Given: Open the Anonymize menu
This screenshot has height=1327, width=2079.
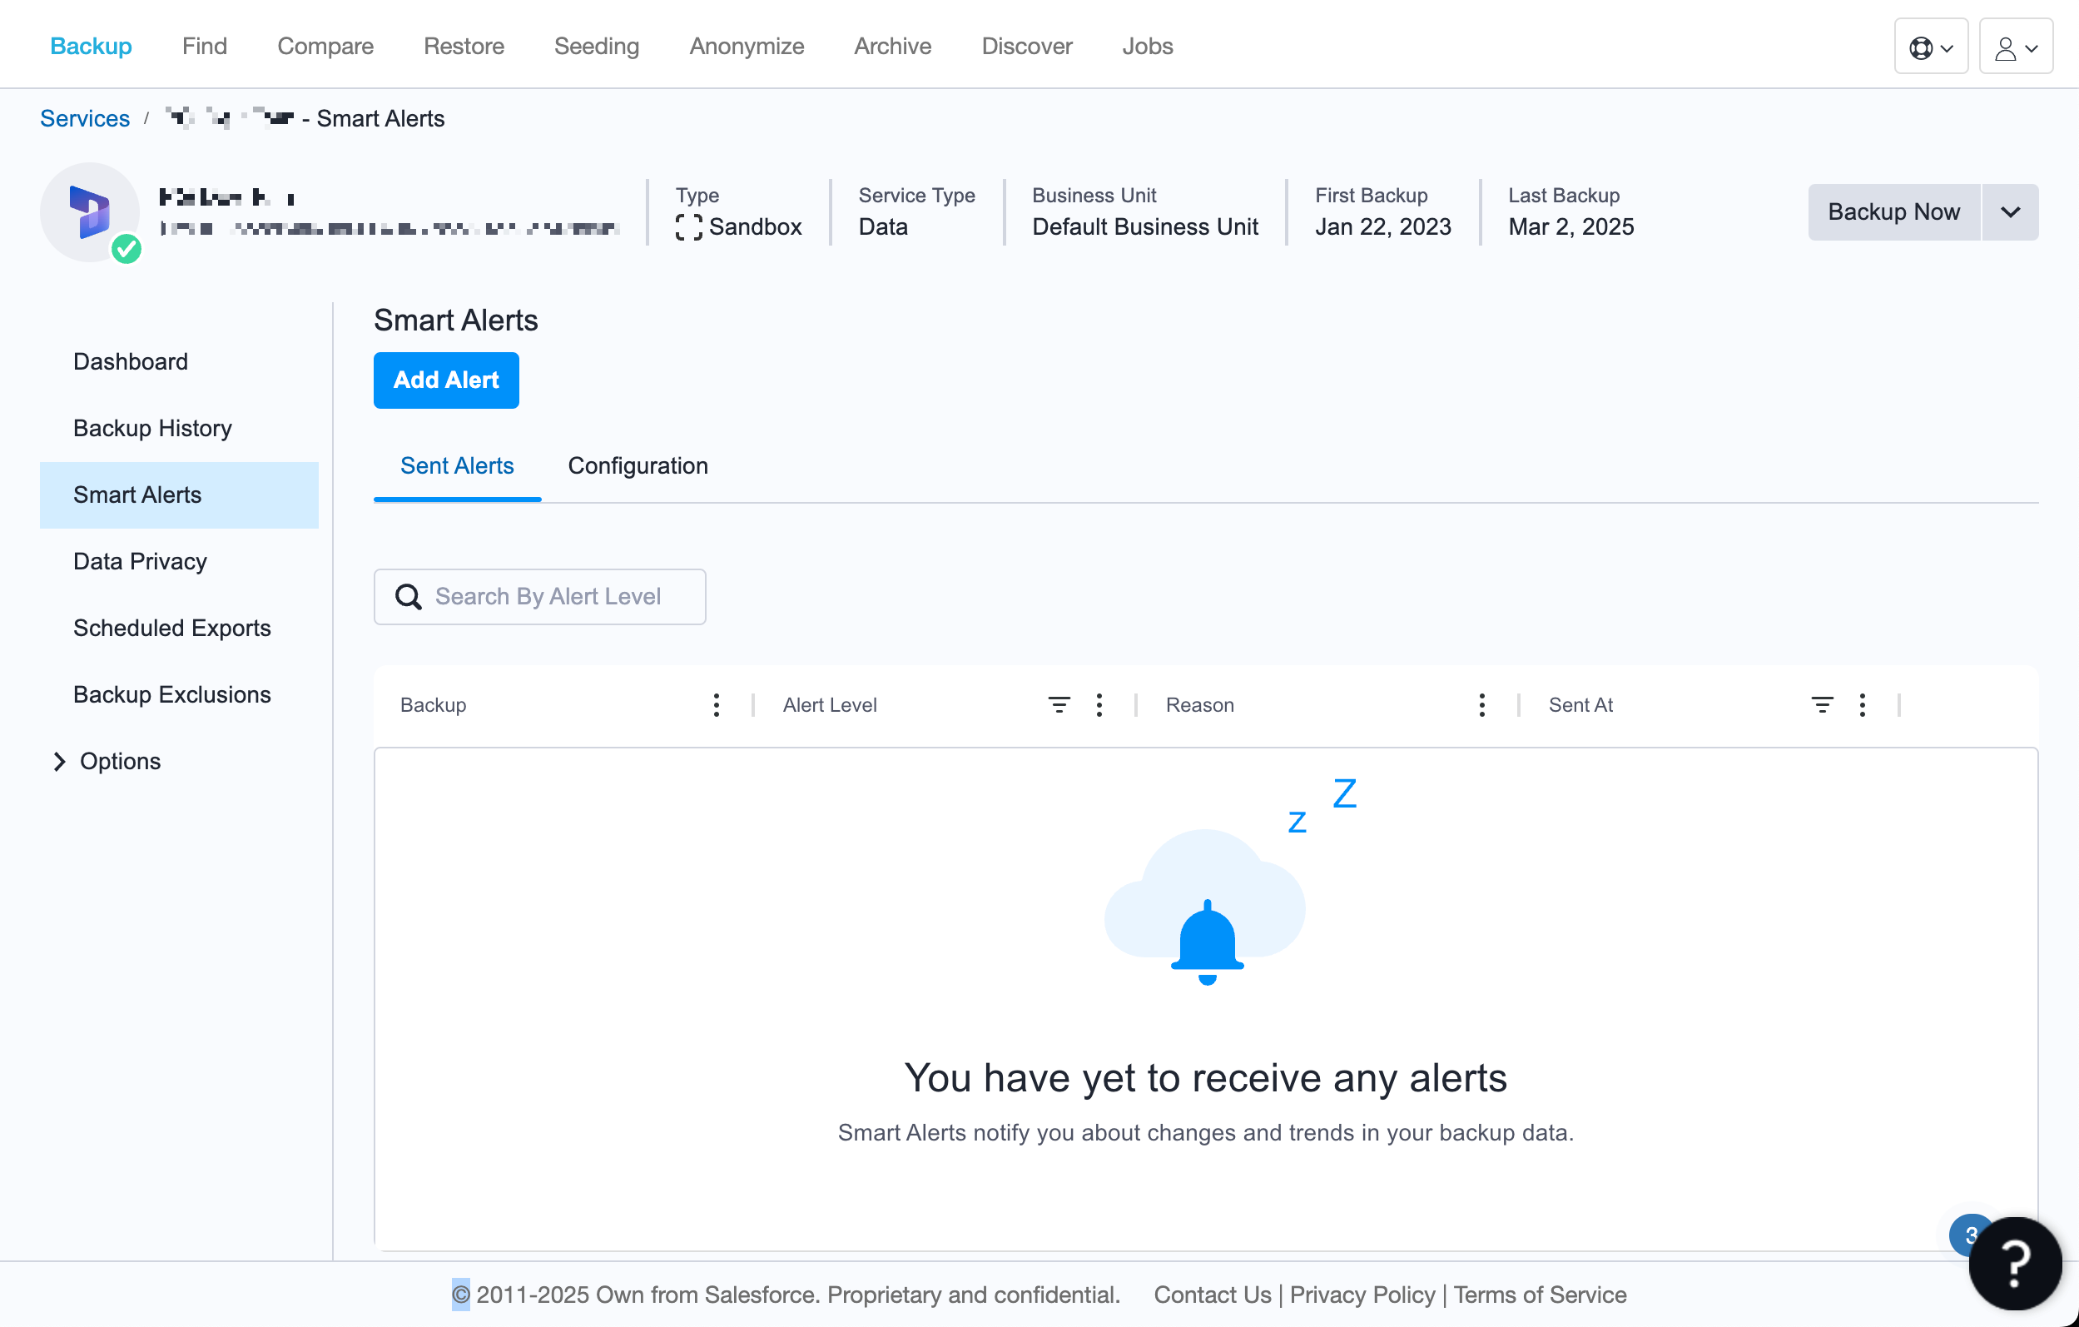Looking at the screenshot, I should pyautogui.click(x=746, y=46).
